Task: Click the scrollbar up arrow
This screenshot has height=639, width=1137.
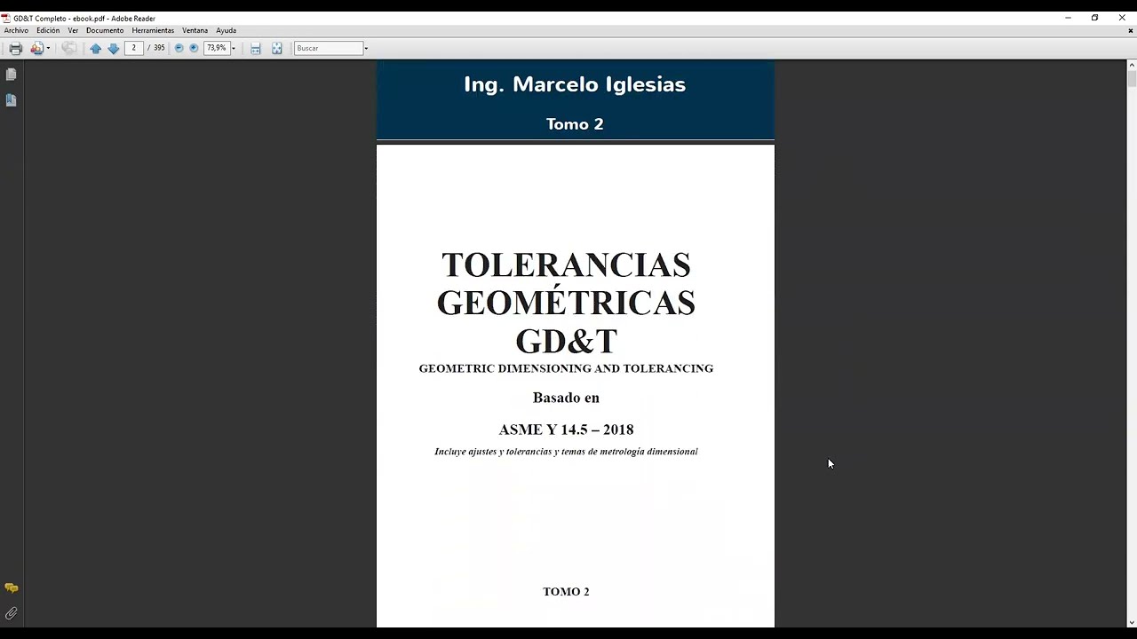Action: point(1132,65)
